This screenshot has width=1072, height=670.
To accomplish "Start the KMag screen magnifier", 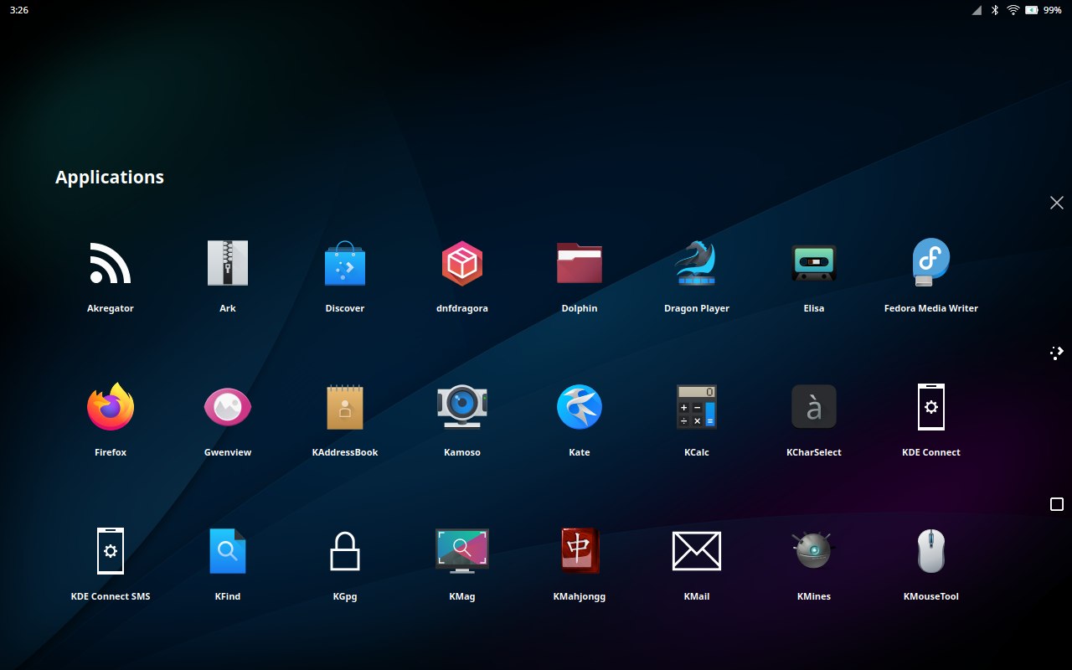I will (x=462, y=551).
